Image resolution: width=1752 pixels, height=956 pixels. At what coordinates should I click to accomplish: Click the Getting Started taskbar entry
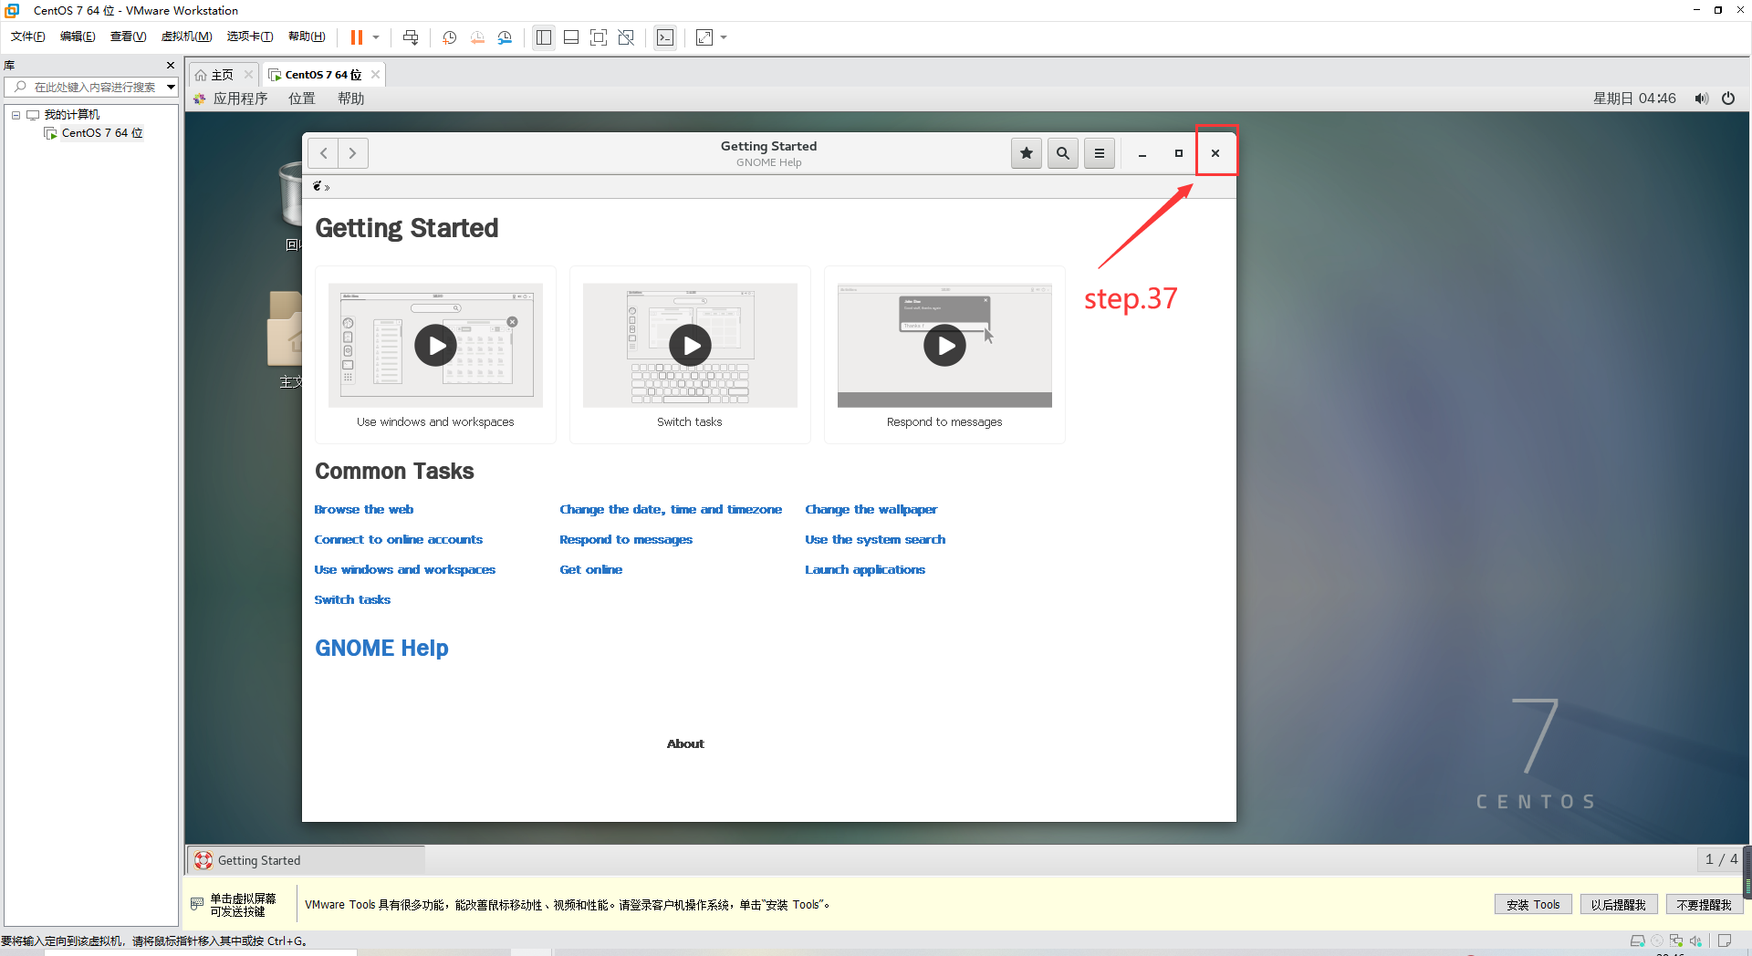coord(307,860)
